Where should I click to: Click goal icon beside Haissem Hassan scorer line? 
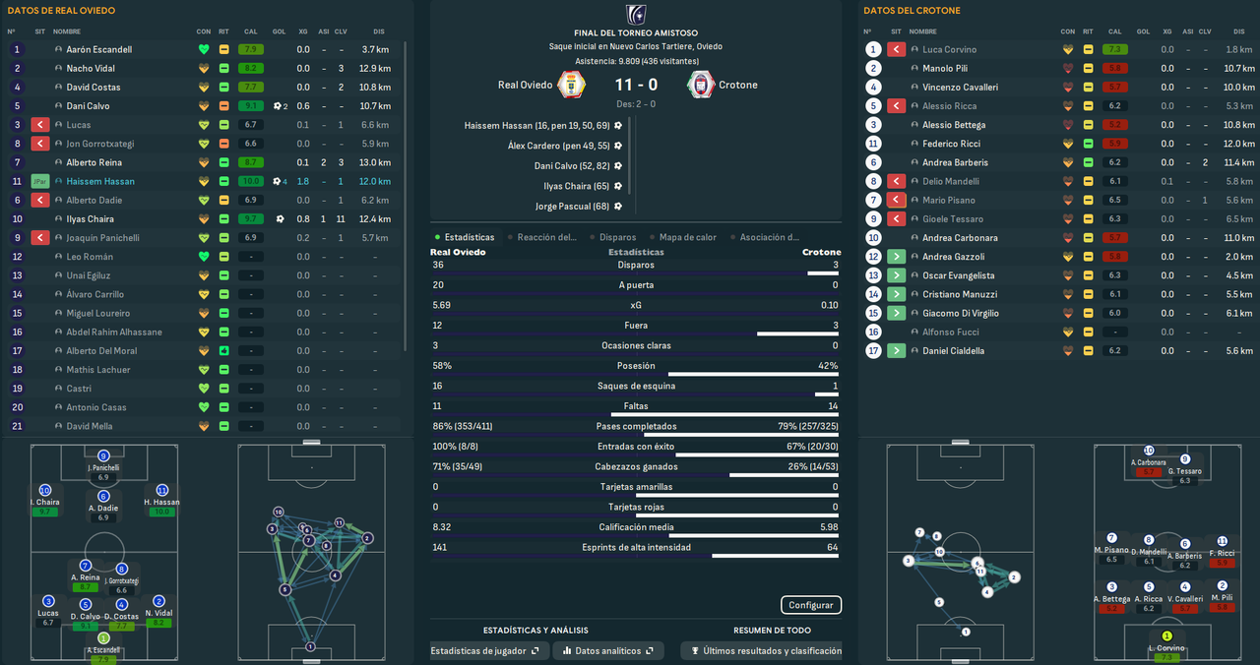tap(617, 126)
